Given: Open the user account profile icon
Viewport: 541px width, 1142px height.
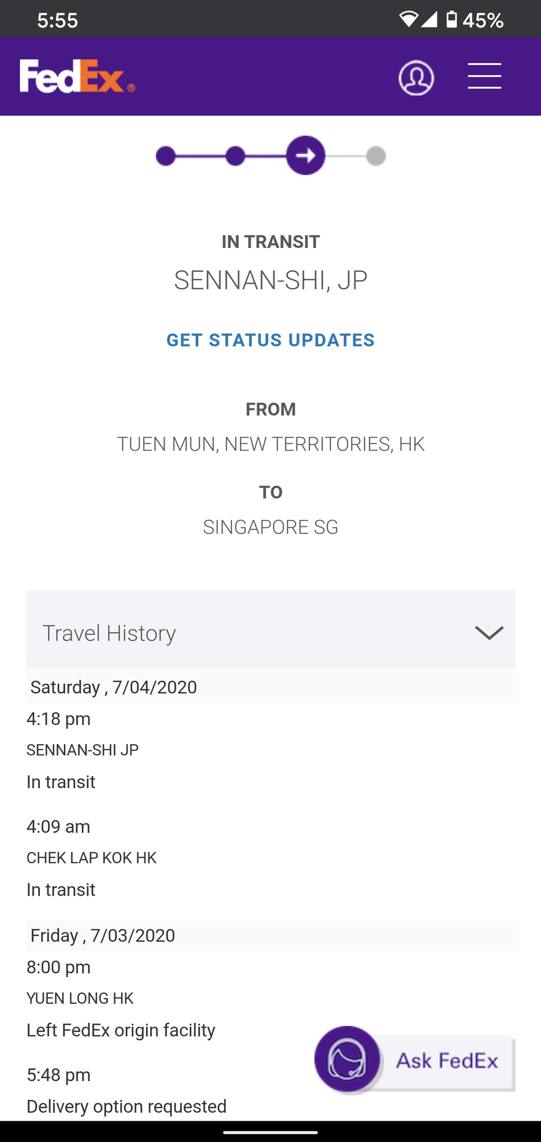Looking at the screenshot, I should point(416,78).
